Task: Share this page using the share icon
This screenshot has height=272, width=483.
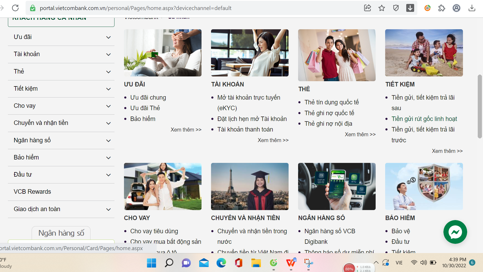Action: click(367, 8)
